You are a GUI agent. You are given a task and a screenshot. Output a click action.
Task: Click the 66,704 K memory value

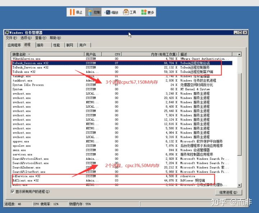[171, 63]
